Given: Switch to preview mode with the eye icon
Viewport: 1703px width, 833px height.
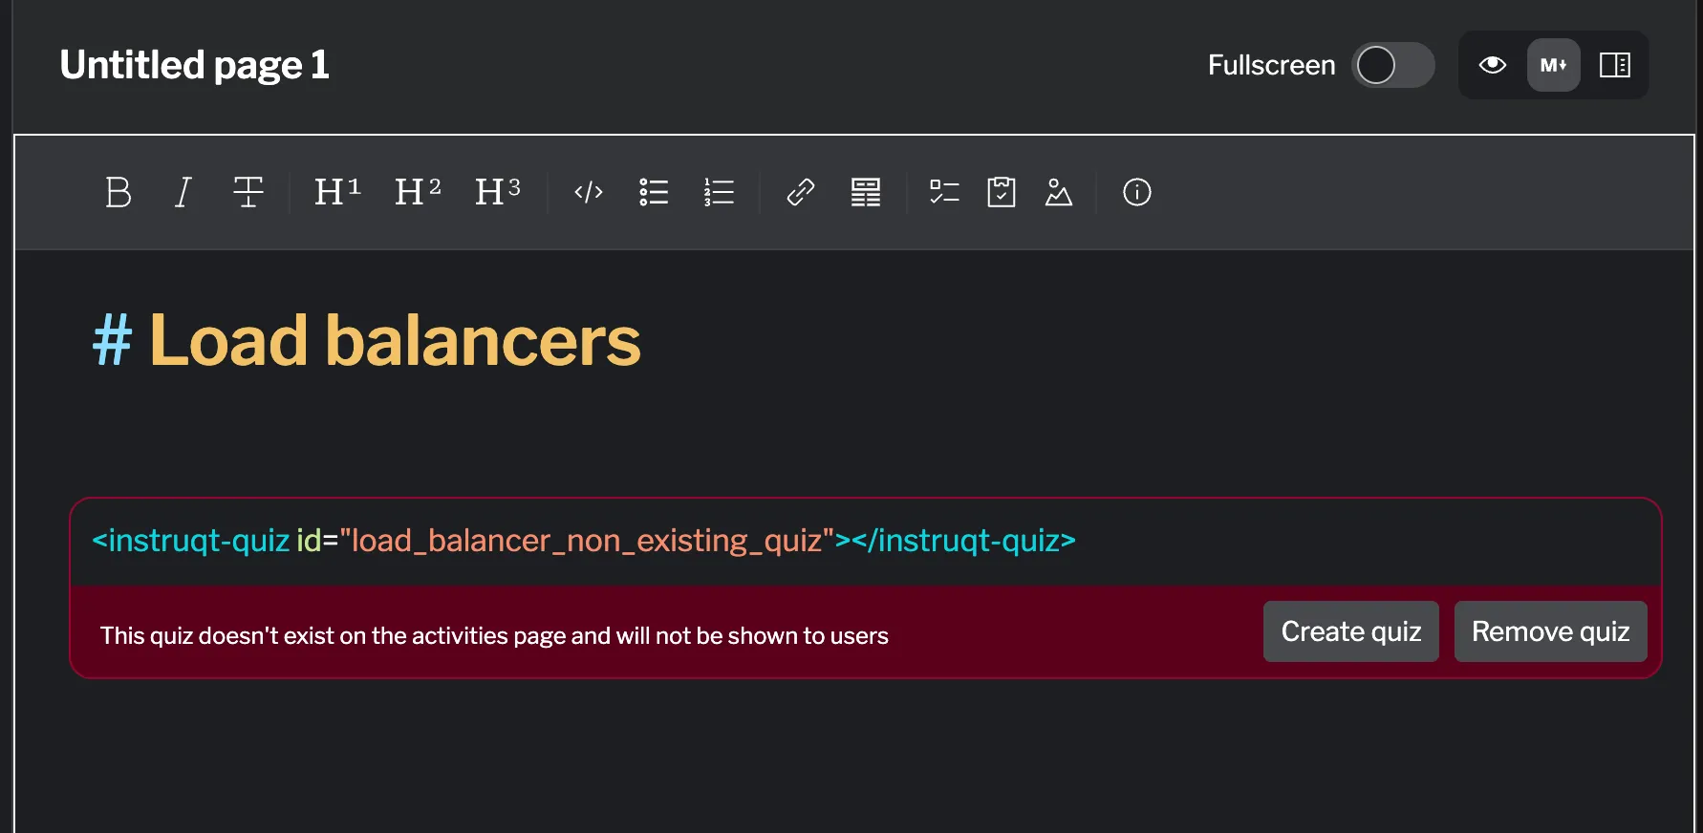Looking at the screenshot, I should pos(1493,65).
